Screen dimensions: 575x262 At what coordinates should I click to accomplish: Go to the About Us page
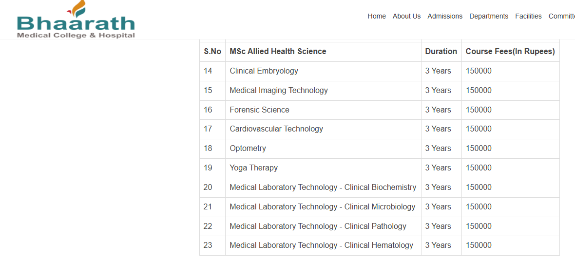pyautogui.click(x=406, y=16)
